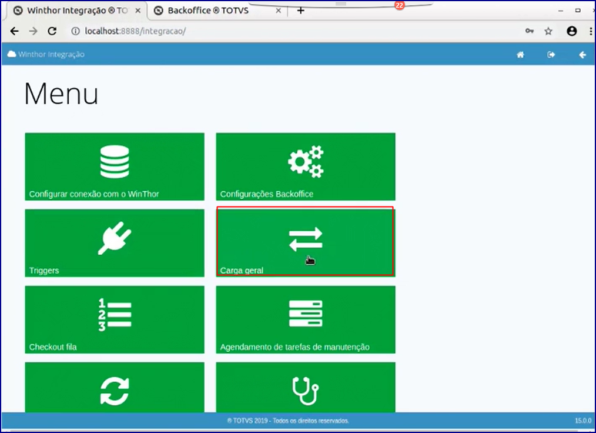Click the site information icon in address bar
Viewport: 596px width, 433px height.
coord(76,31)
